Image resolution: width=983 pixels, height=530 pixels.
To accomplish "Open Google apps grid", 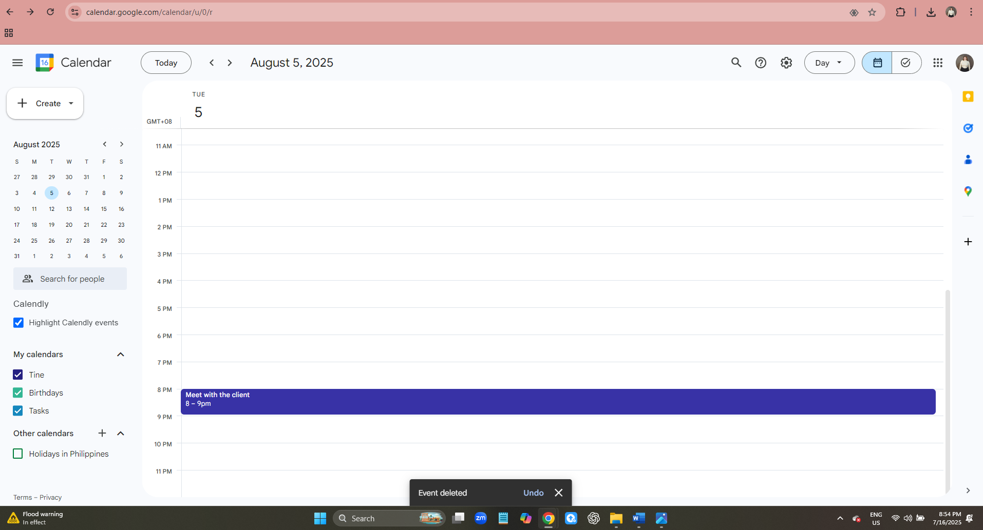I will click(938, 63).
